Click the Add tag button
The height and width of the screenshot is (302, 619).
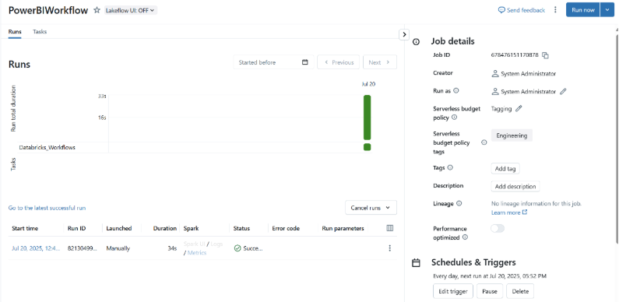[505, 169]
